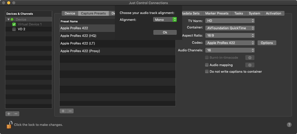
Task: Uncheck Virtual Device 1 checkbox
Action: coord(14,24)
